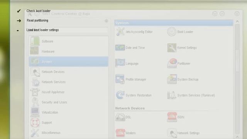
Task: Select Support lifebuoy icon in sidebar
Action: 35,122
